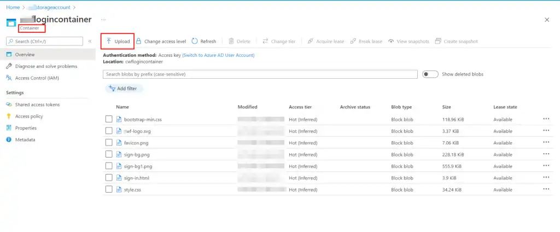Check the style.css checkbox
The width and height of the screenshot is (560, 232).
pos(109,189)
